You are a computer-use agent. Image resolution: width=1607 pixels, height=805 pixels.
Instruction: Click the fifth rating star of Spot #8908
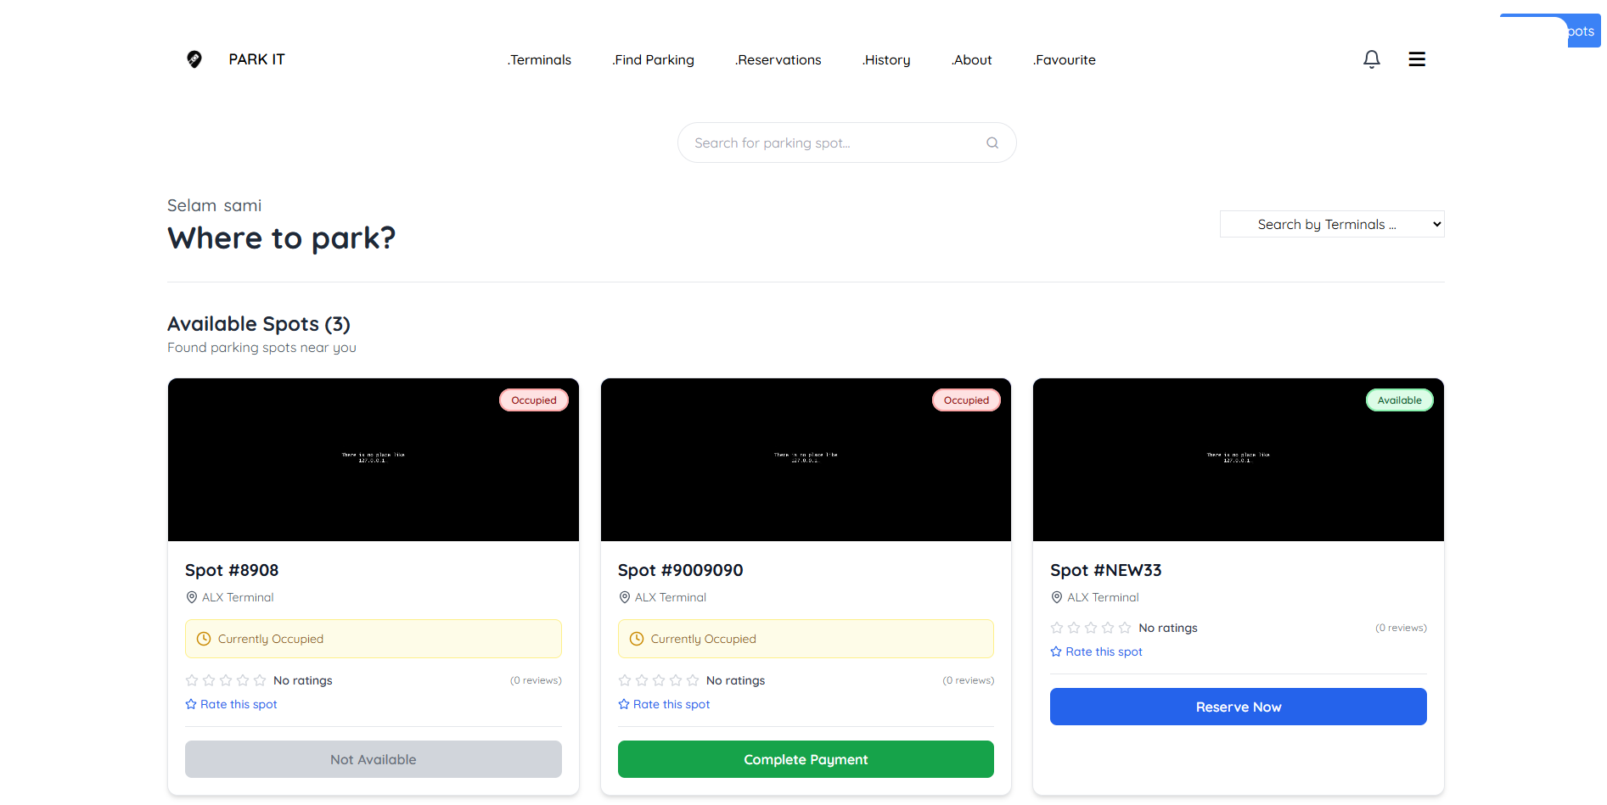[x=260, y=680]
